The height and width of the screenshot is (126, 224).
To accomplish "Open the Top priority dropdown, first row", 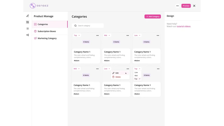I will coord(77,35).
